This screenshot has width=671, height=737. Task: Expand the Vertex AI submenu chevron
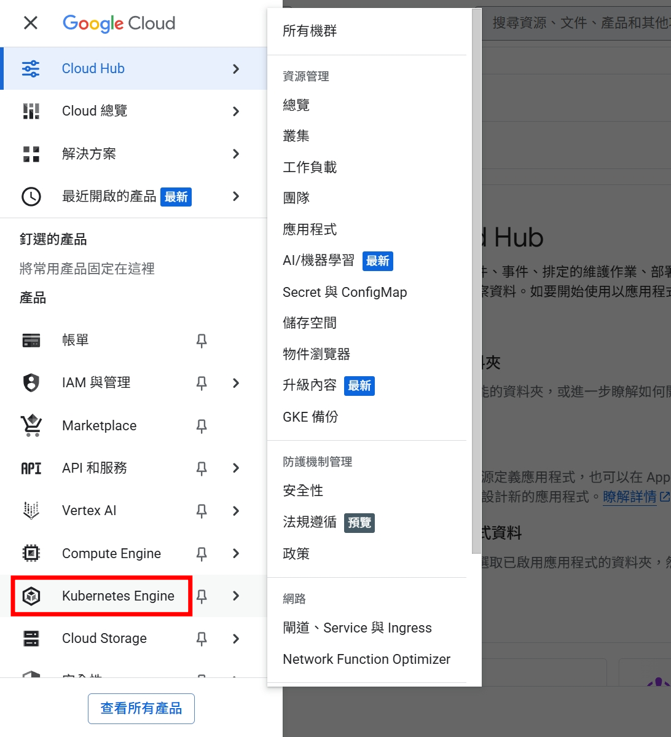[x=236, y=511]
